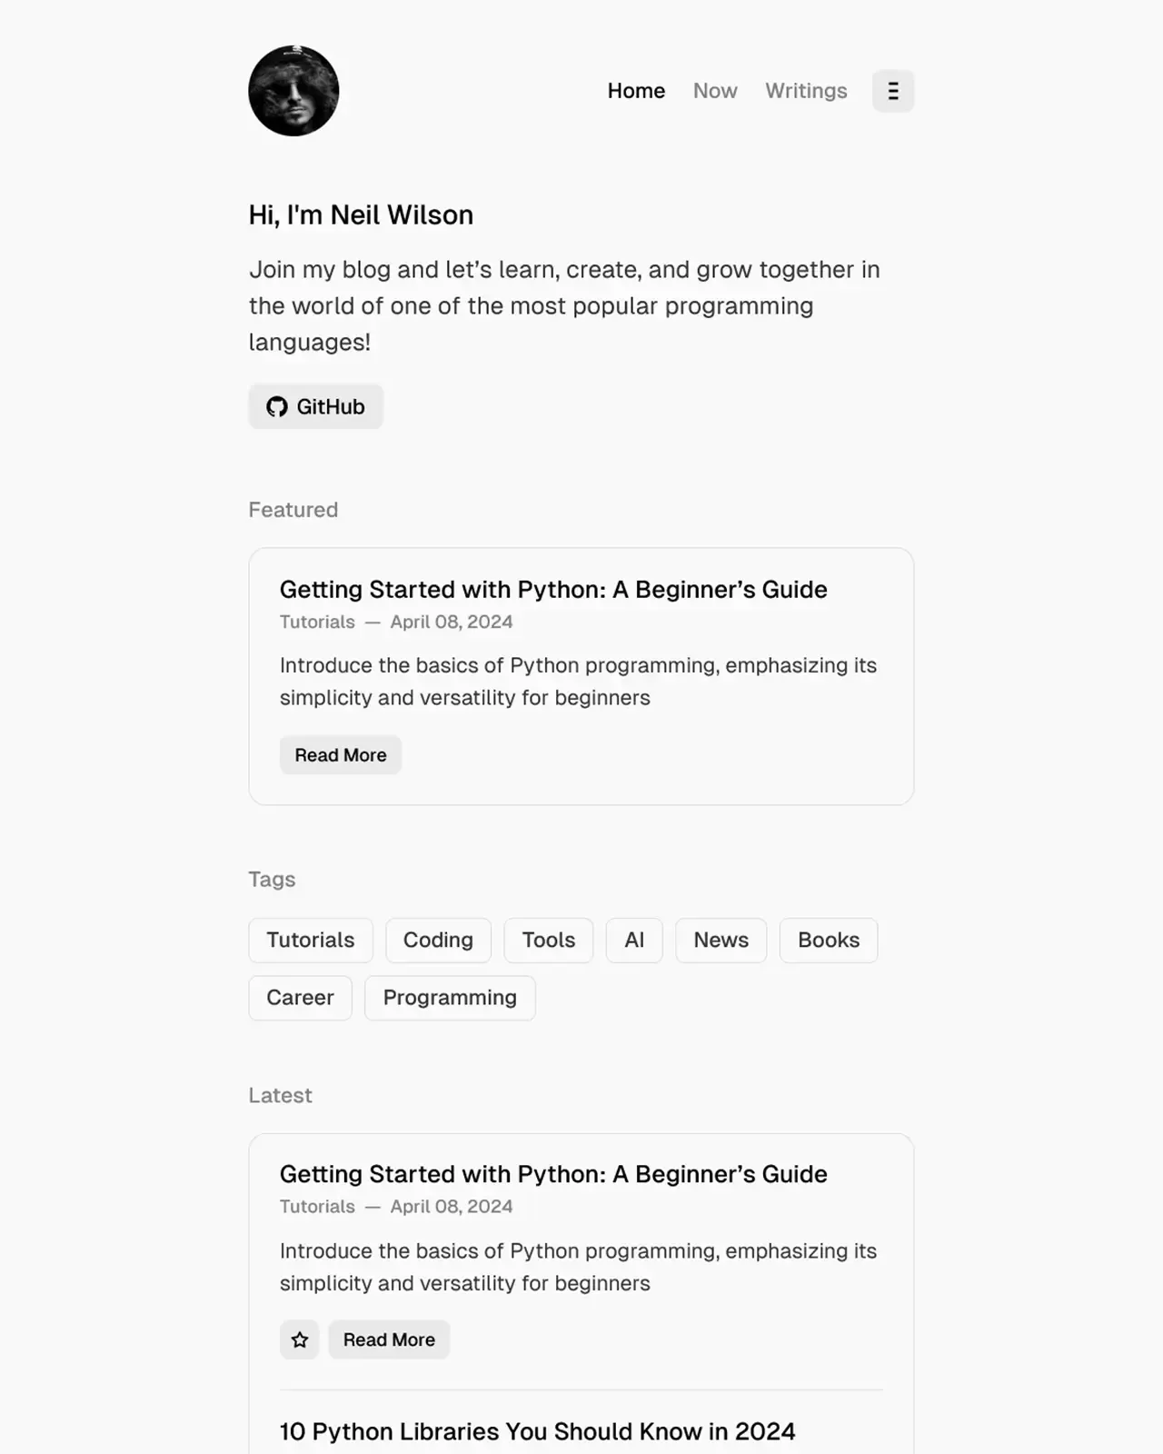Navigate to Writings
The image size is (1163, 1454).
[806, 91]
